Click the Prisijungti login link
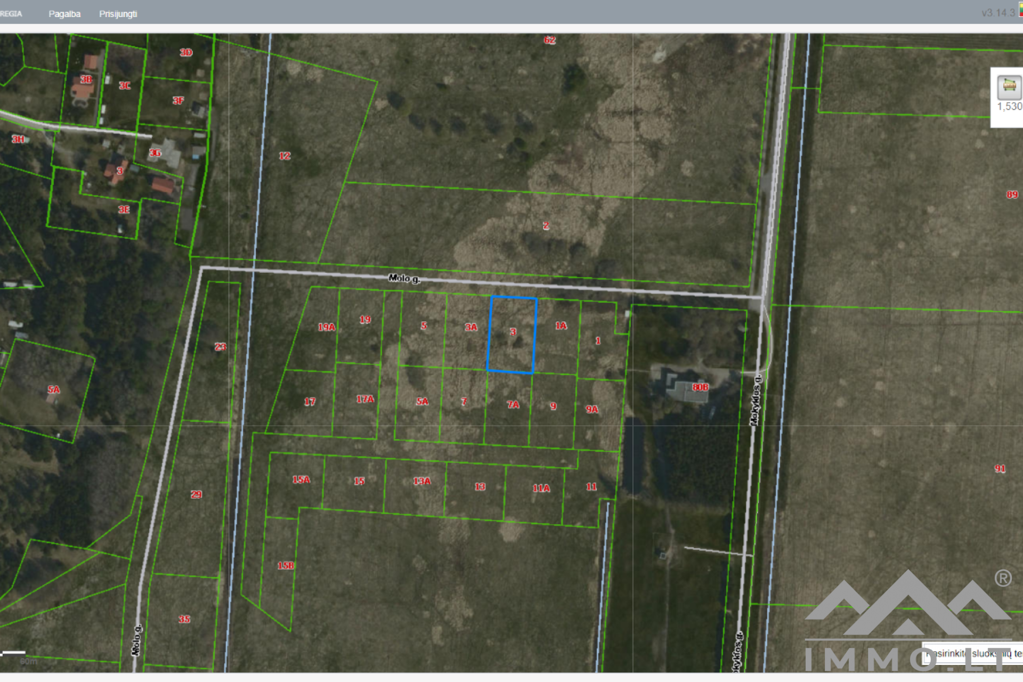The width and height of the screenshot is (1023, 682). (x=118, y=14)
